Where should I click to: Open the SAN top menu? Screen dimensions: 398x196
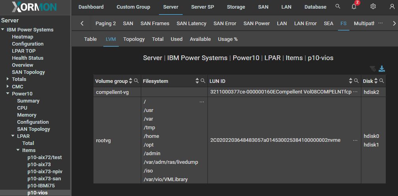pos(263,7)
